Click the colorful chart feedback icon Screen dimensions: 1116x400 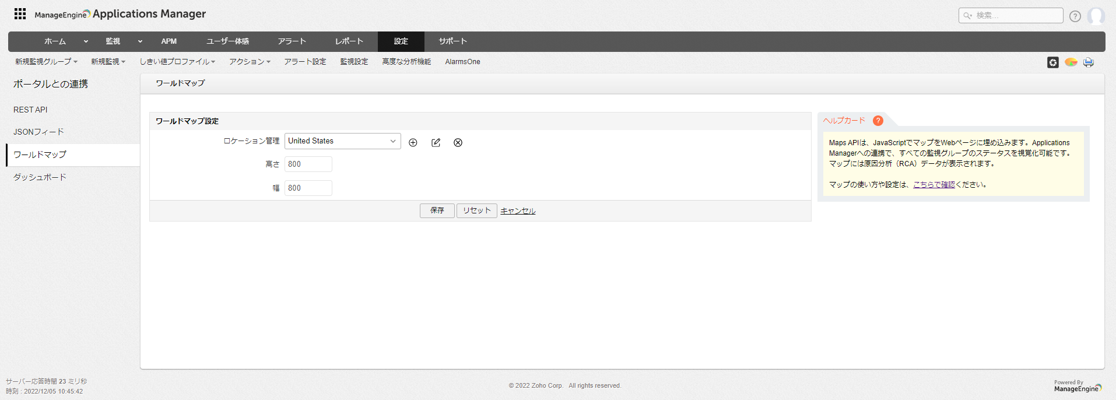pos(1071,62)
